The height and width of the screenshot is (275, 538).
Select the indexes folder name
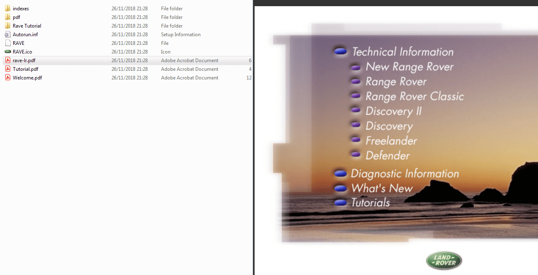(x=21, y=9)
